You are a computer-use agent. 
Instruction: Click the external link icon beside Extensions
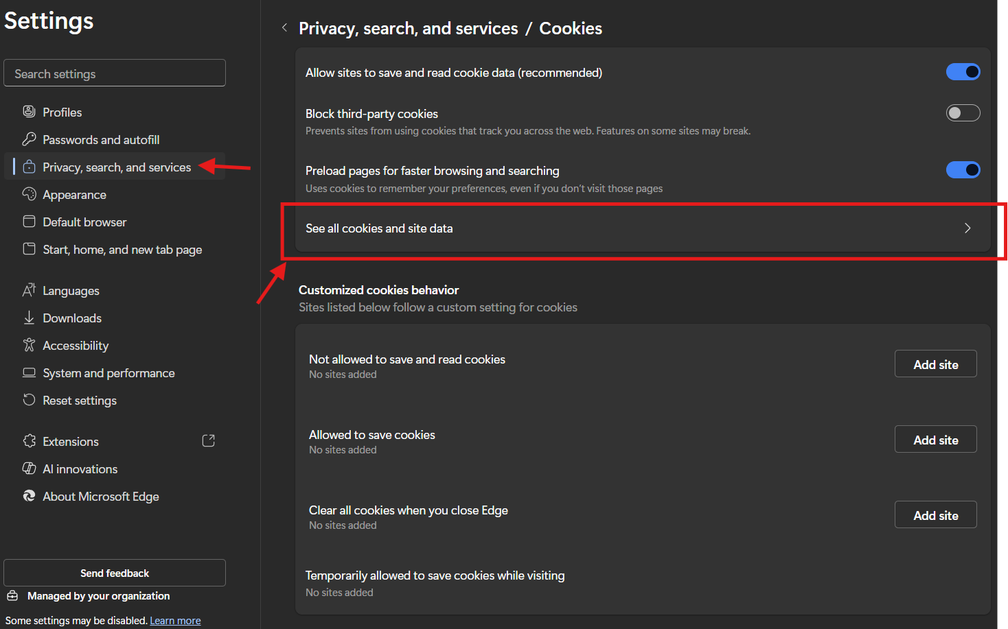click(x=209, y=441)
